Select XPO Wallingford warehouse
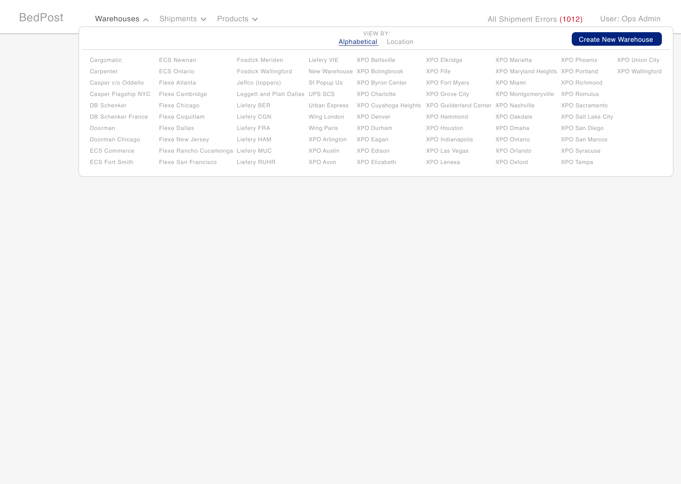681x484 pixels. (x=639, y=71)
